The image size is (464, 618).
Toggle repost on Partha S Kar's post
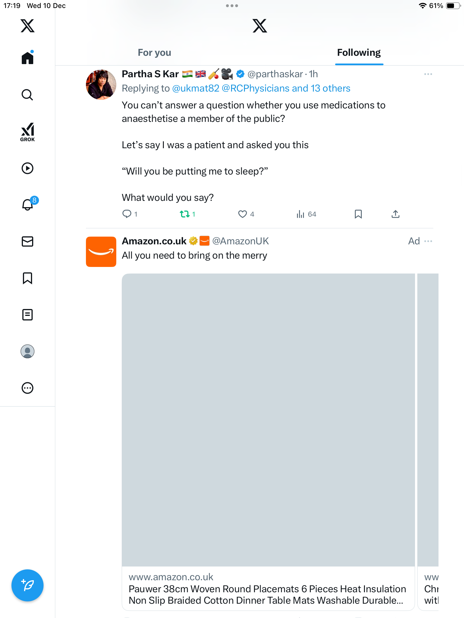tap(185, 214)
